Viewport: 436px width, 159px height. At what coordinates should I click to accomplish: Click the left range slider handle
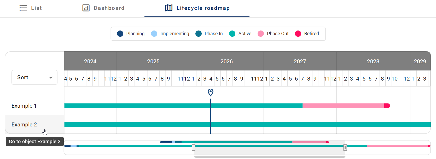194,148
